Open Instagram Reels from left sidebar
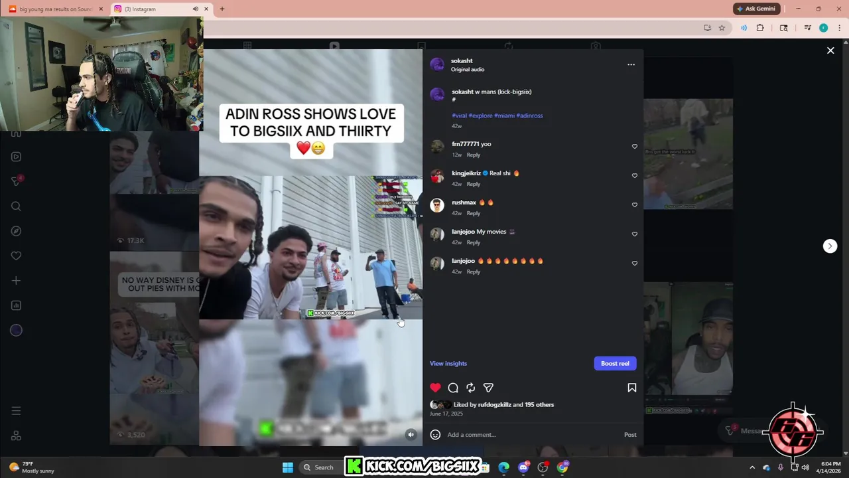Screen dimensions: 849x478 [x=16, y=157]
